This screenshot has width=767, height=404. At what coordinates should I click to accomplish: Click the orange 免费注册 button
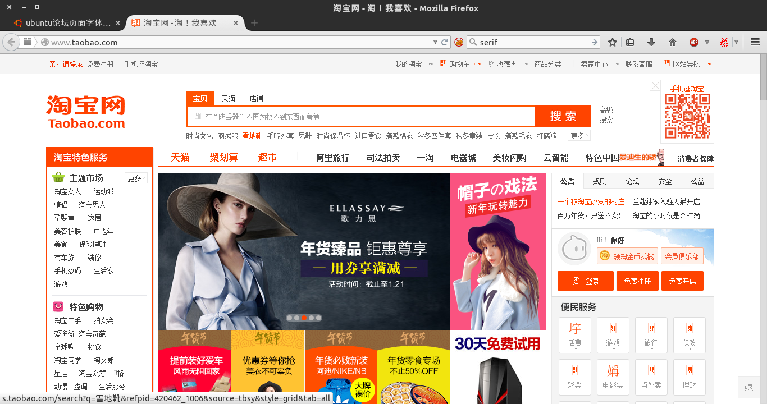[x=637, y=281]
